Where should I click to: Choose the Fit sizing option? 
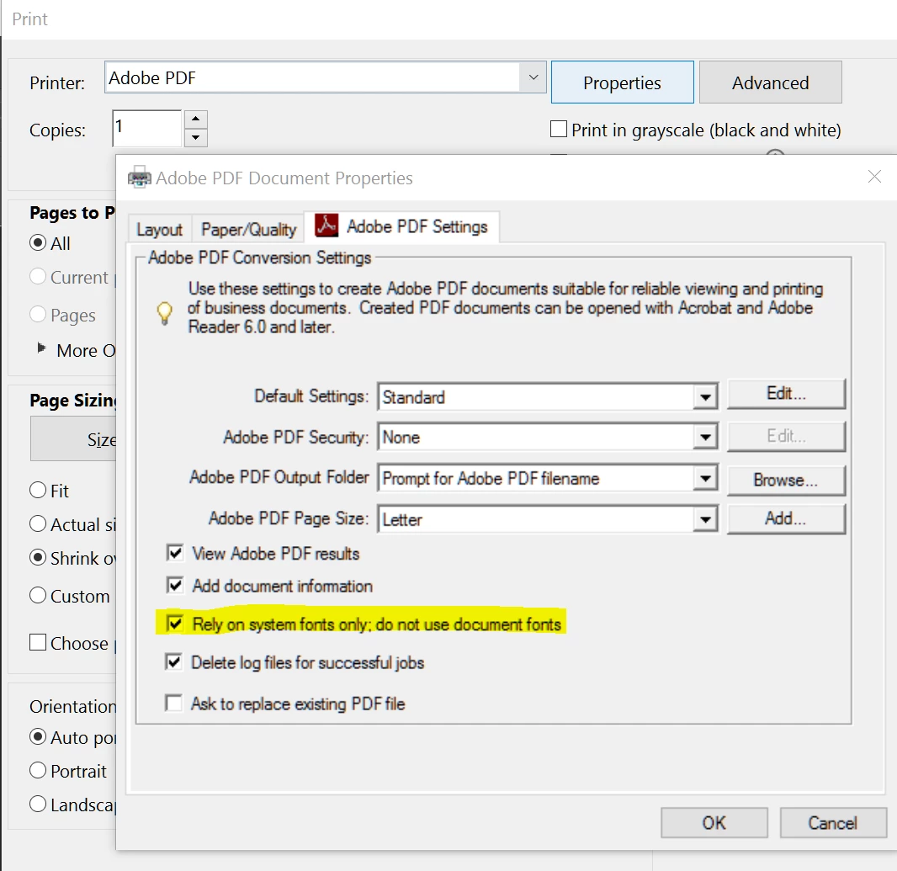tap(38, 490)
